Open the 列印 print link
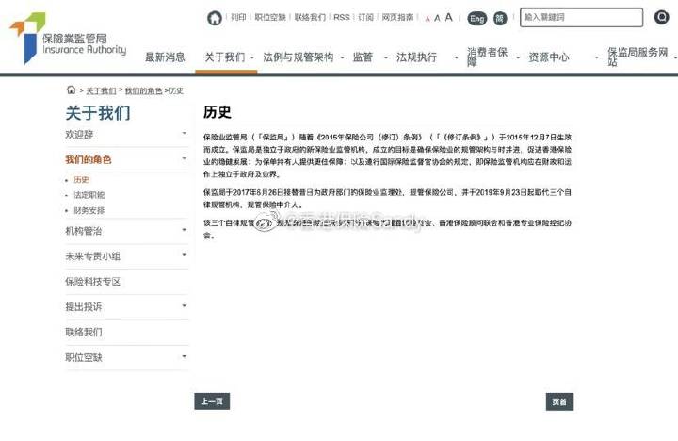Image resolution: width=678 pixels, height=441 pixels. pyautogui.click(x=238, y=17)
